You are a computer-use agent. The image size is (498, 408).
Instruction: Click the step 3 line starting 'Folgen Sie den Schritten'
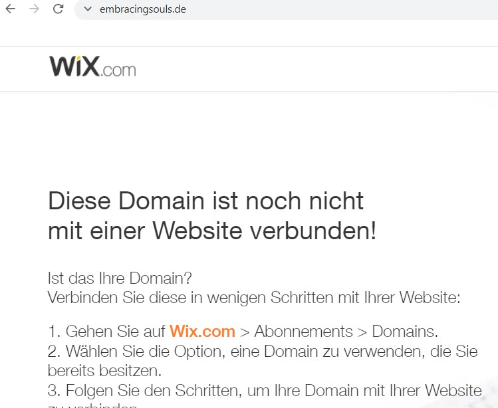pyautogui.click(x=265, y=391)
